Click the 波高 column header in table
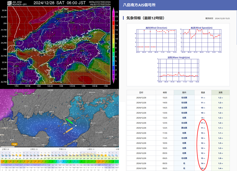Viewport: 237px width, 171px height. [x=220, y=92]
